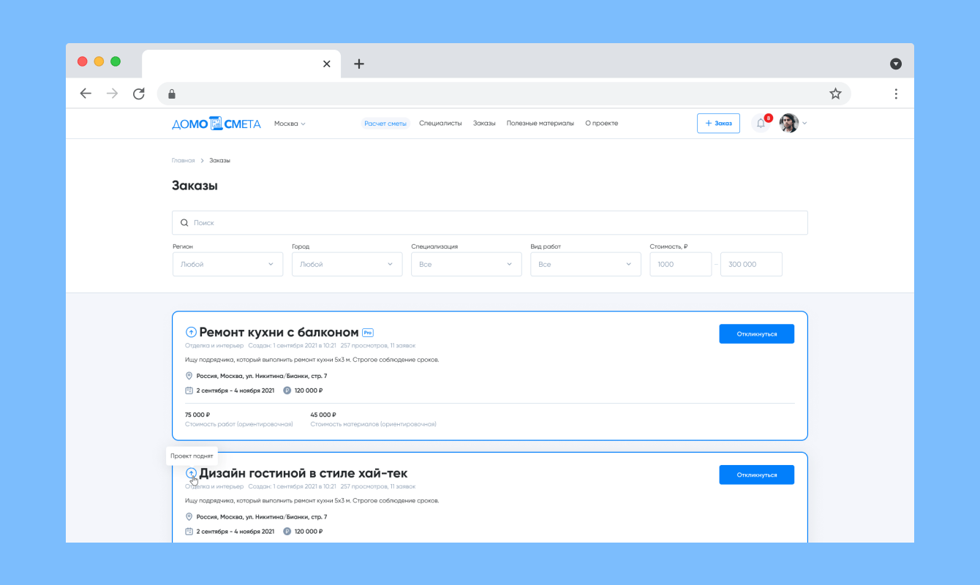Image resolution: width=980 pixels, height=585 pixels.
Task: Click the Pro badge on Ремонт кухни
Action: pyautogui.click(x=368, y=333)
